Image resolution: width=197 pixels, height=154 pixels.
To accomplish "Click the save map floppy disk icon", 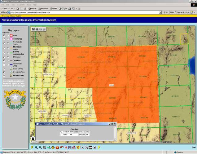I will pyautogui.click(x=33, y=29).
